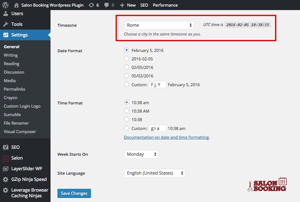The width and height of the screenshot is (300, 202).
Task: Click the Yoast SEO sidebar icon
Action: tap(6, 147)
